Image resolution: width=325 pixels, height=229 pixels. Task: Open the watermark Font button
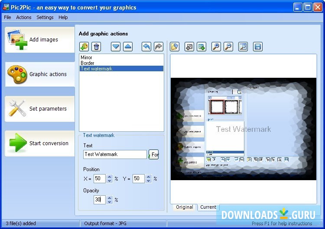click(153, 154)
